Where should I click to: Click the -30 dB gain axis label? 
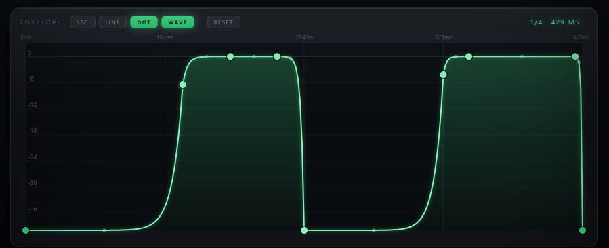32,183
